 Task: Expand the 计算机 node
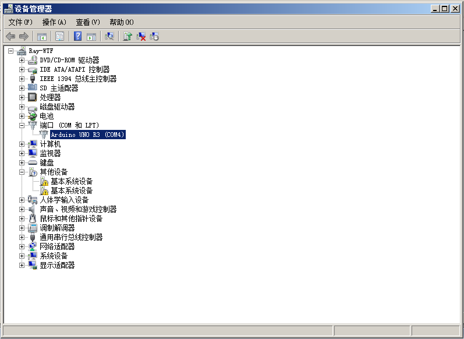pyautogui.click(x=22, y=144)
